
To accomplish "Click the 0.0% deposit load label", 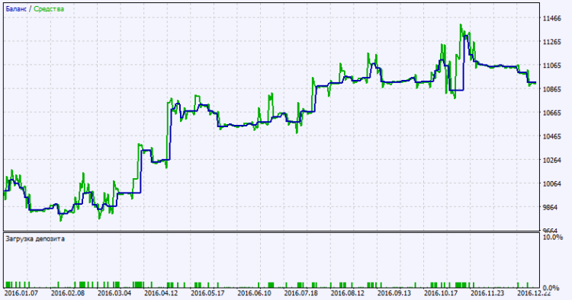I will coord(551,289).
